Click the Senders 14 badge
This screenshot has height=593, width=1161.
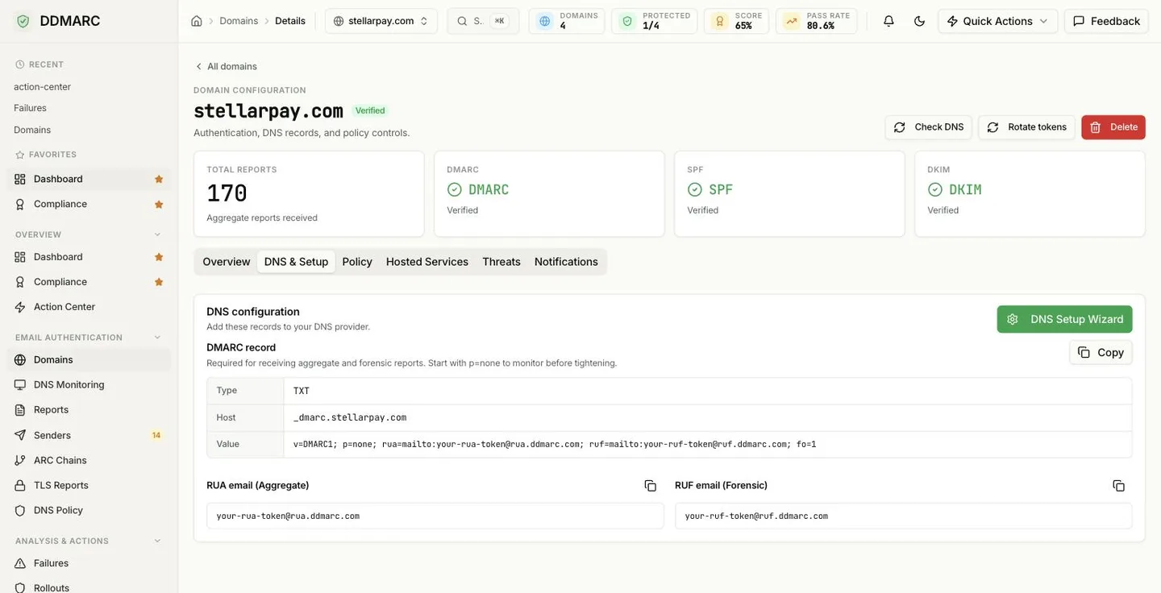(x=156, y=435)
